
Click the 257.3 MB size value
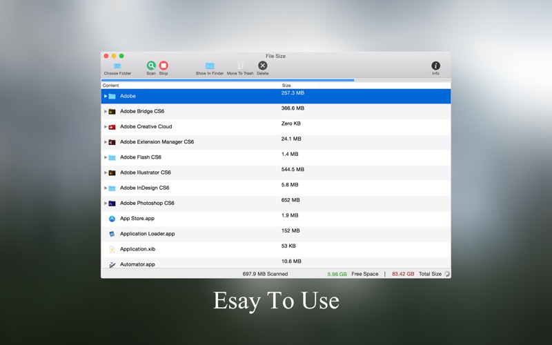293,93
